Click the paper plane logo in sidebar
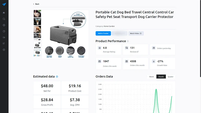Screen dimensions: 201x113 click(x=4, y=4)
